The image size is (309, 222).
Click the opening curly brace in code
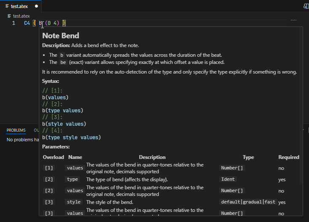pyautogui.click(x=34, y=23)
